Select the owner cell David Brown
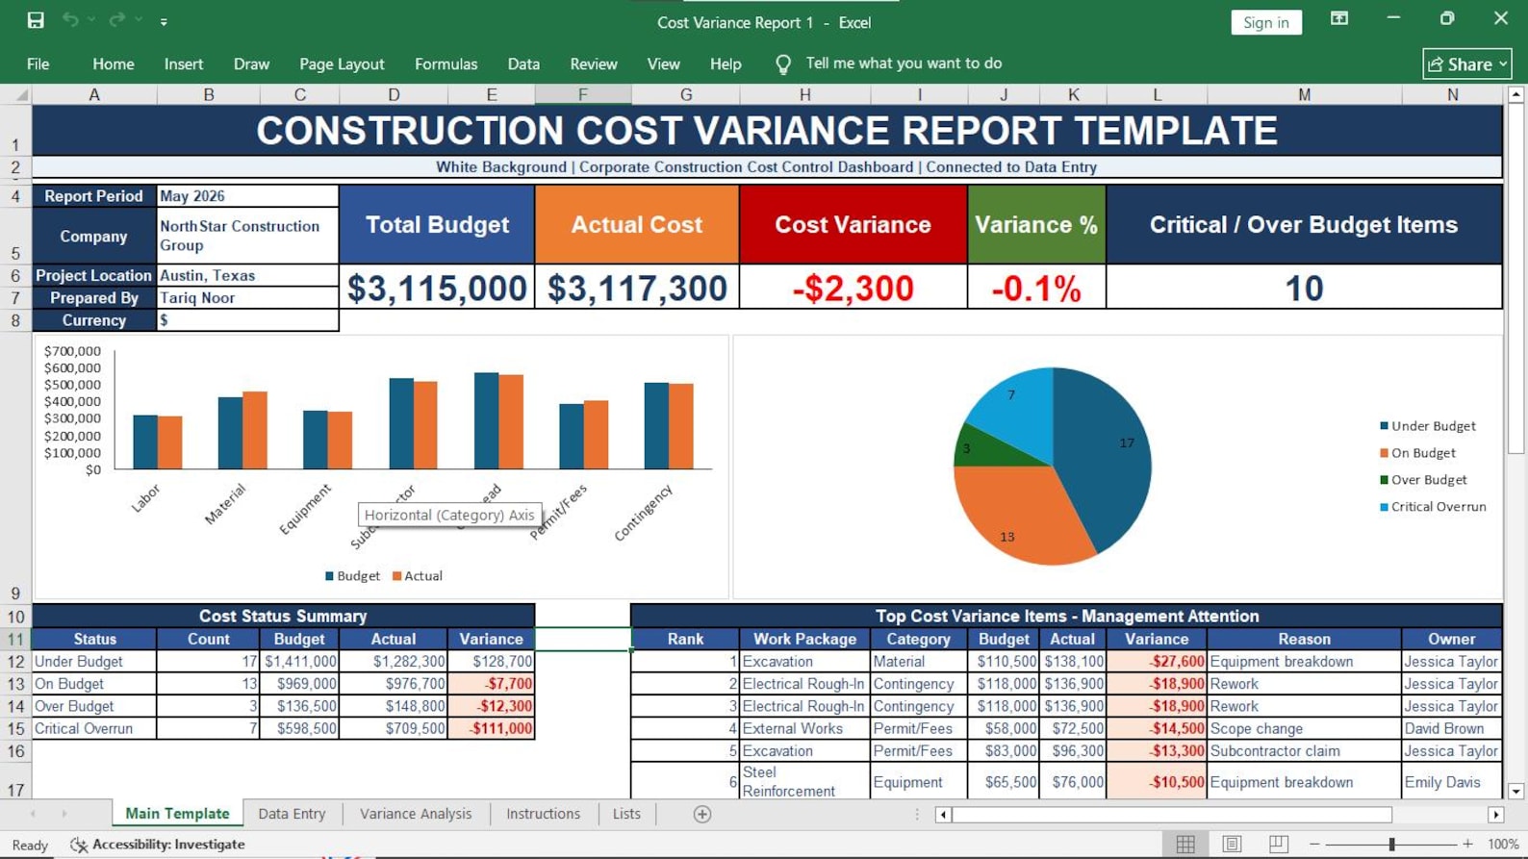 pyautogui.click(x=1451, y=729)
